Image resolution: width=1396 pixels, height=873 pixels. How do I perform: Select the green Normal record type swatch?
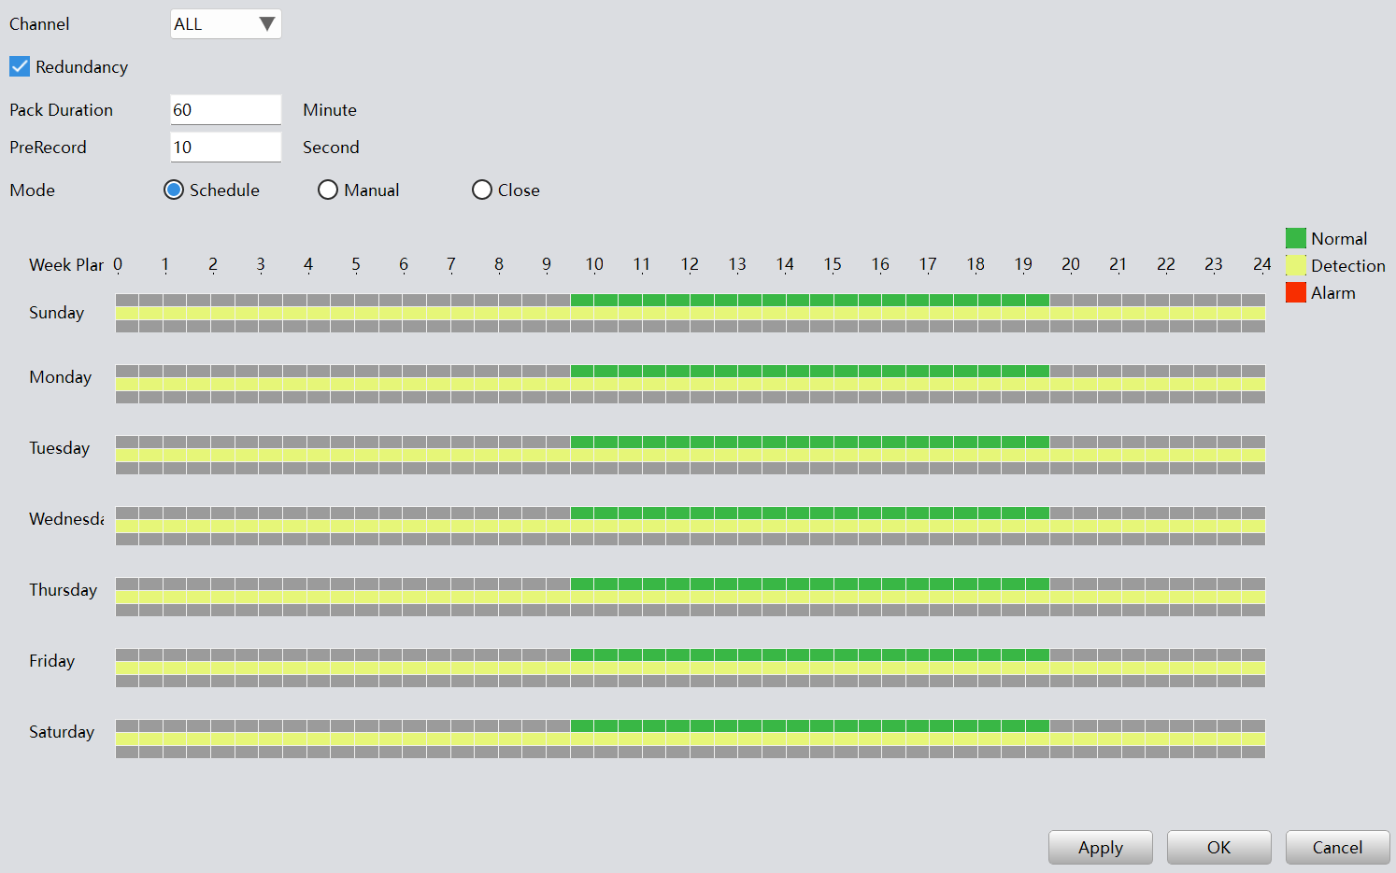point(1295,238)
